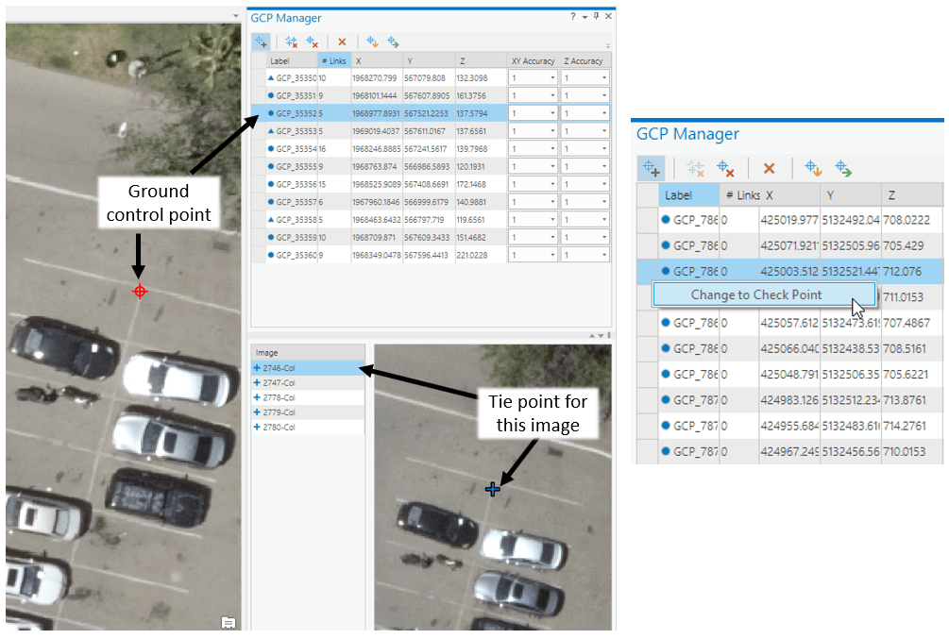
Task: Click red delete icon in the right GCP Manager
Action: (770, 168)
